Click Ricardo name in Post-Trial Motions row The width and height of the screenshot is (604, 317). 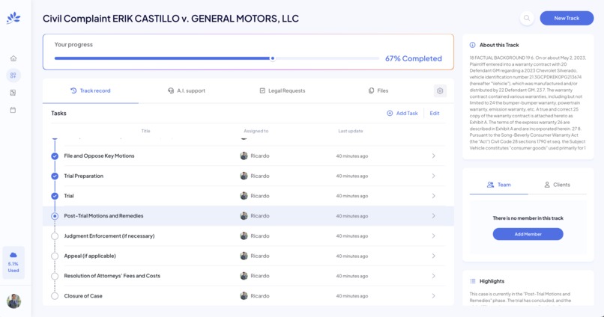click(x=260, y=216)
